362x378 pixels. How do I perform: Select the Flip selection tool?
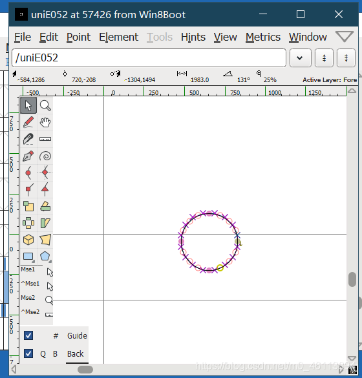(x=28, y=223)
